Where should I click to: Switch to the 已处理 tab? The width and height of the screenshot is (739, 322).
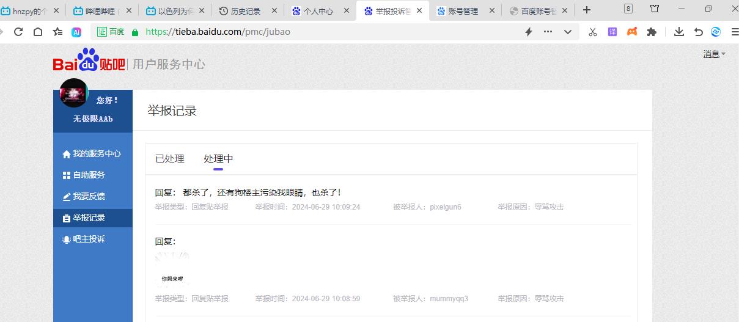tap(169, 159)
